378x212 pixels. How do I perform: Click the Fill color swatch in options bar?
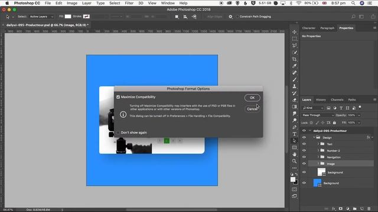pyautogui.click(x=68, y=16)
